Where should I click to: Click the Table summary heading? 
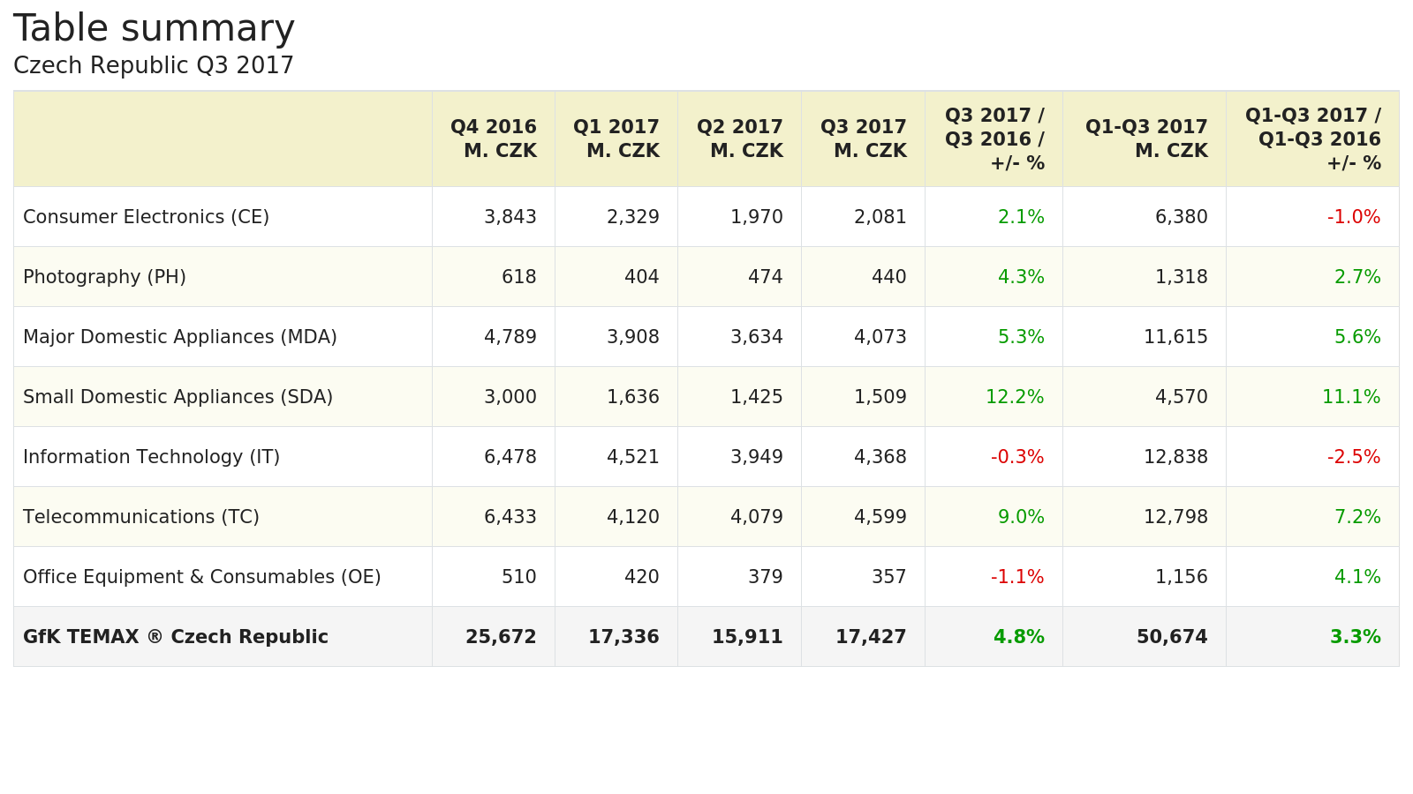pyautogui.click(x=154, y=29)
